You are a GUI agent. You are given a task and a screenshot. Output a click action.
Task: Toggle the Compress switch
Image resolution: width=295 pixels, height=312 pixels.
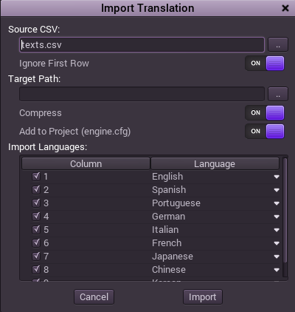(265, 113)
